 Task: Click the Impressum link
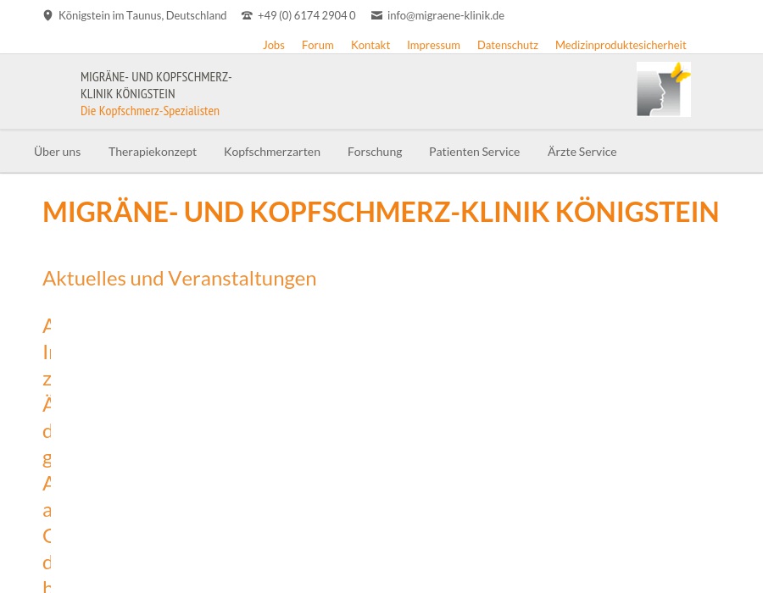pos(433,44)
